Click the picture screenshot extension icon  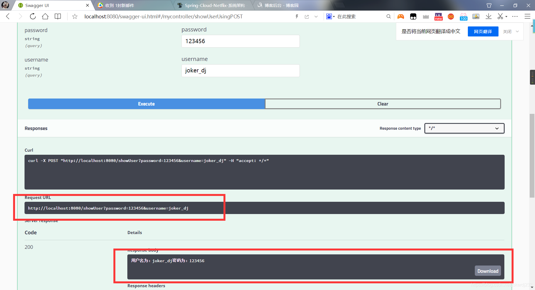pos(476,16)
